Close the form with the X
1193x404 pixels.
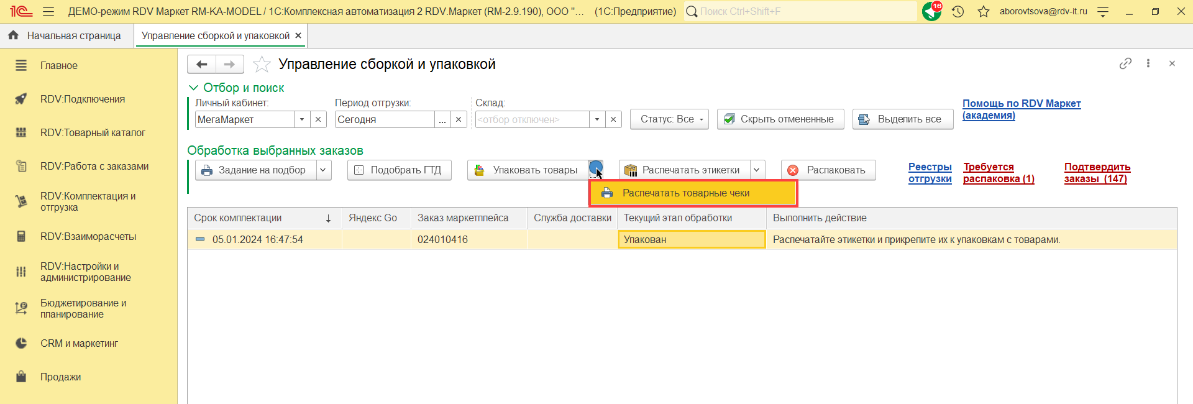(1172, 63)
